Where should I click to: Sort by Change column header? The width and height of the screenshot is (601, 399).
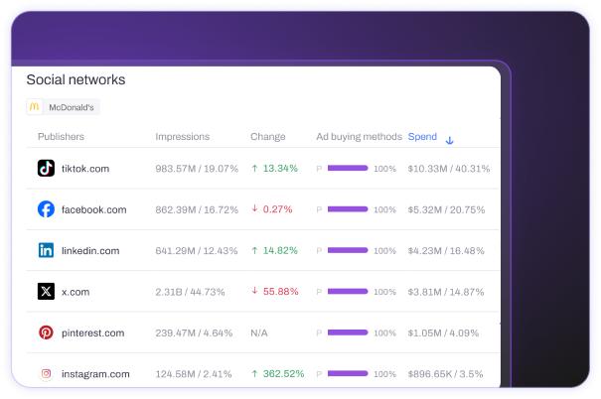coord(267,137)
